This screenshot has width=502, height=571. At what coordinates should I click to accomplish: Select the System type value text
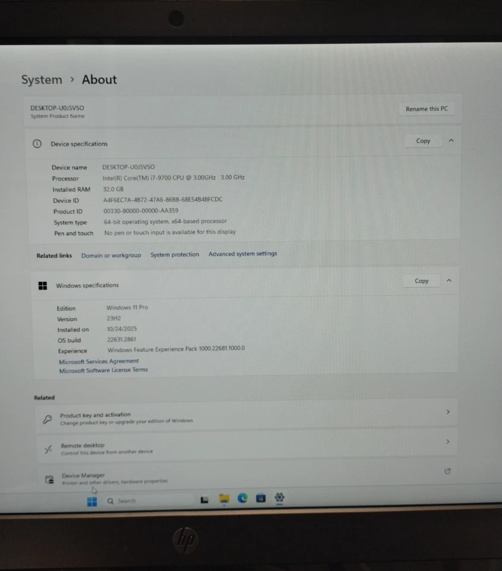click(x=166, y=221)
